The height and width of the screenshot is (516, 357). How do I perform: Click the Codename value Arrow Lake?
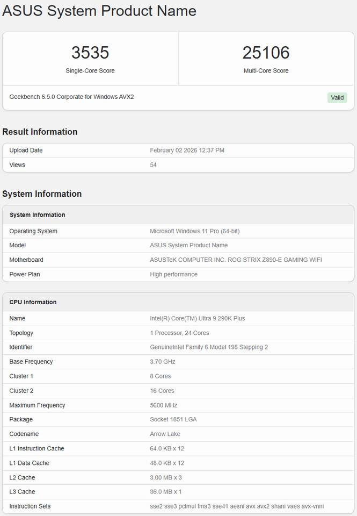click(165, 434)
